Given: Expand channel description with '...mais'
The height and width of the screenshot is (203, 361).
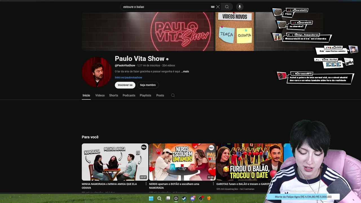Looking at the screenshot, I should (185, 72).
